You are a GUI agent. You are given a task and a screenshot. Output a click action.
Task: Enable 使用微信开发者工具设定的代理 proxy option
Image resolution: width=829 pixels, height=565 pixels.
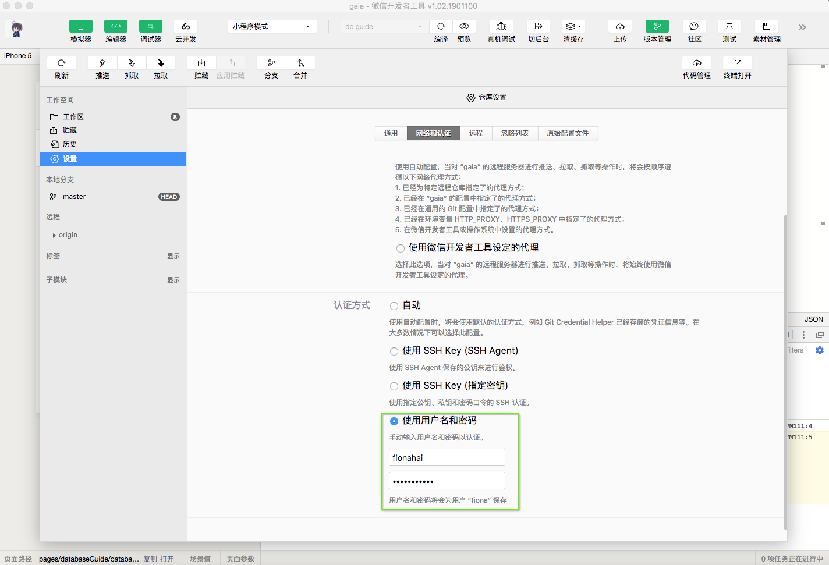[401, 248]
